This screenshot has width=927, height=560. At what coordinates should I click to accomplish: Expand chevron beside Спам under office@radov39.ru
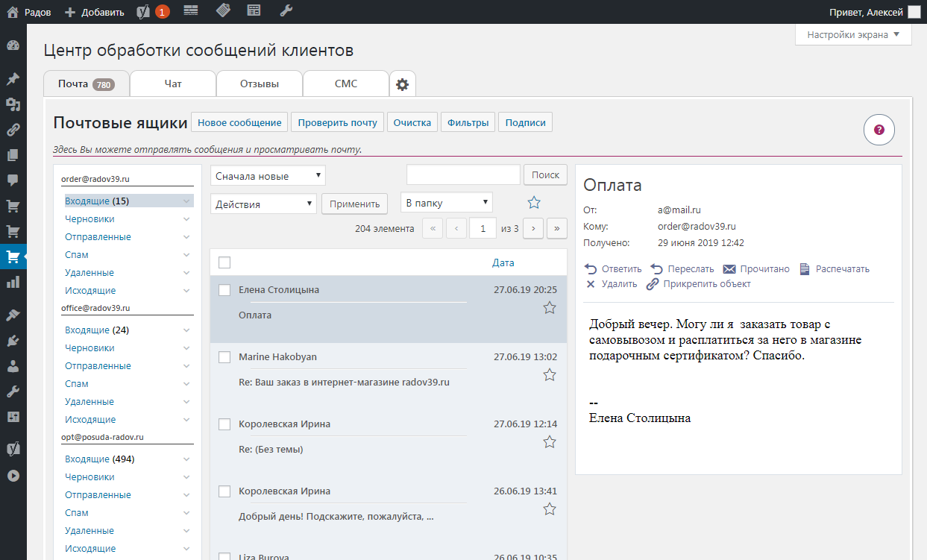point(186,384)
